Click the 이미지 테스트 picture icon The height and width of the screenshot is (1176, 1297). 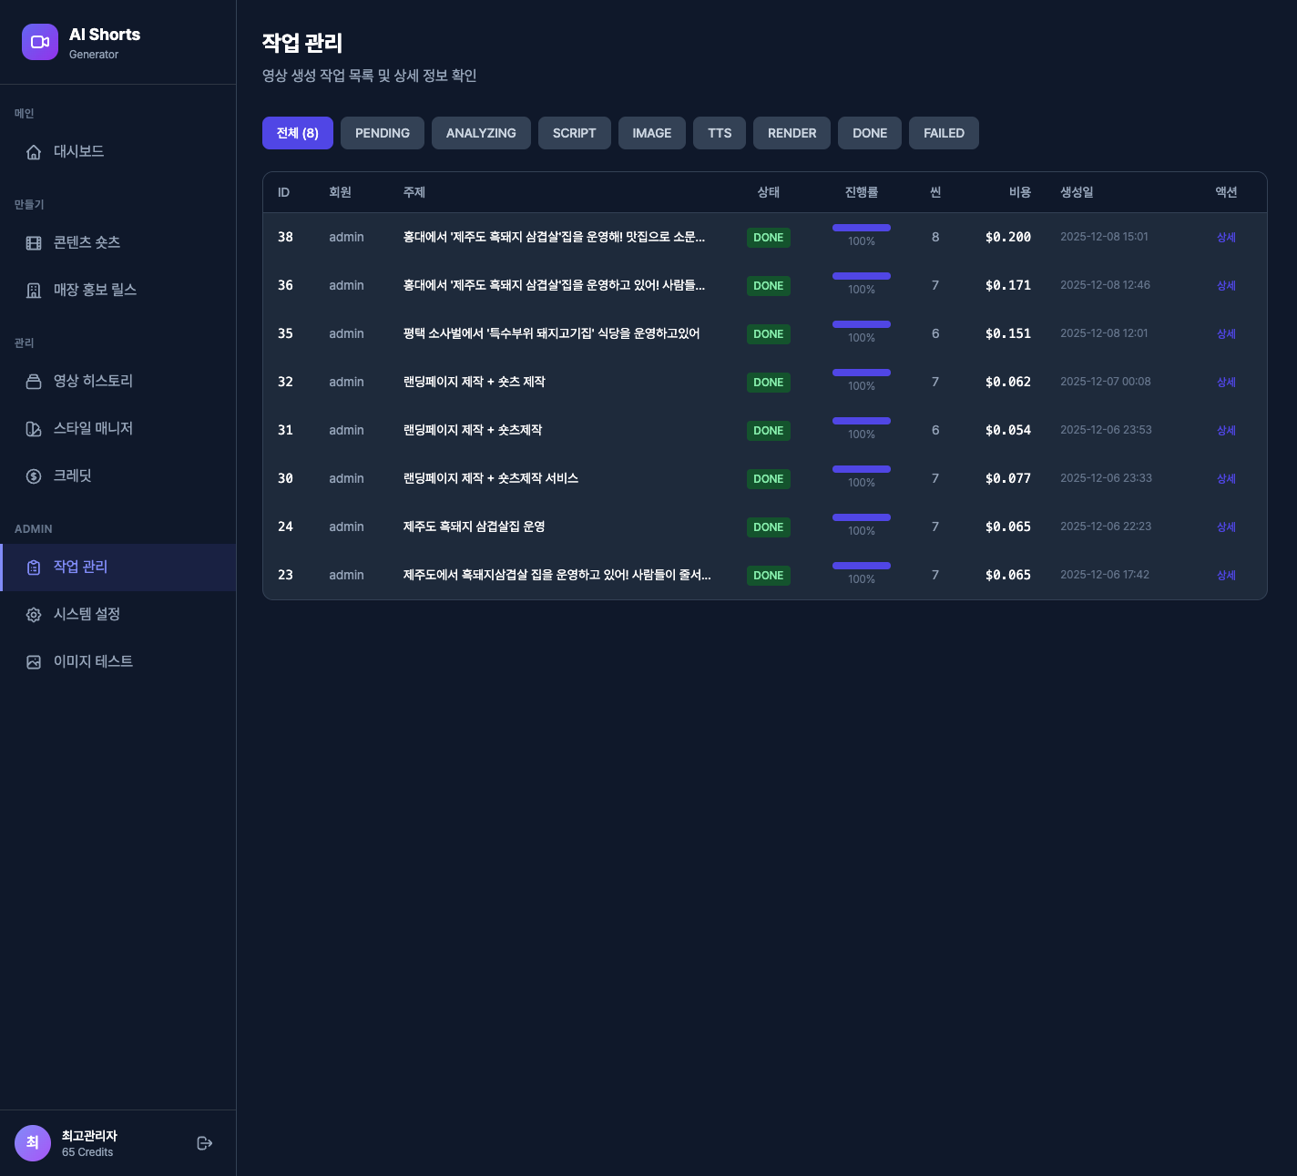pyautogui.click(x=34, y=662)
